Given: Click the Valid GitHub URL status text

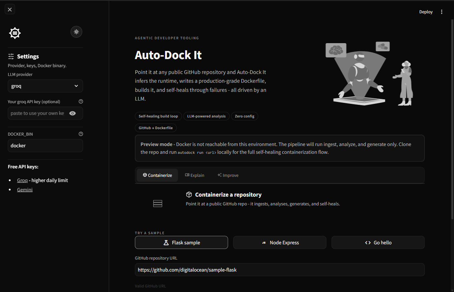Looking at the screenshot, I should click(x=150, y=286).
